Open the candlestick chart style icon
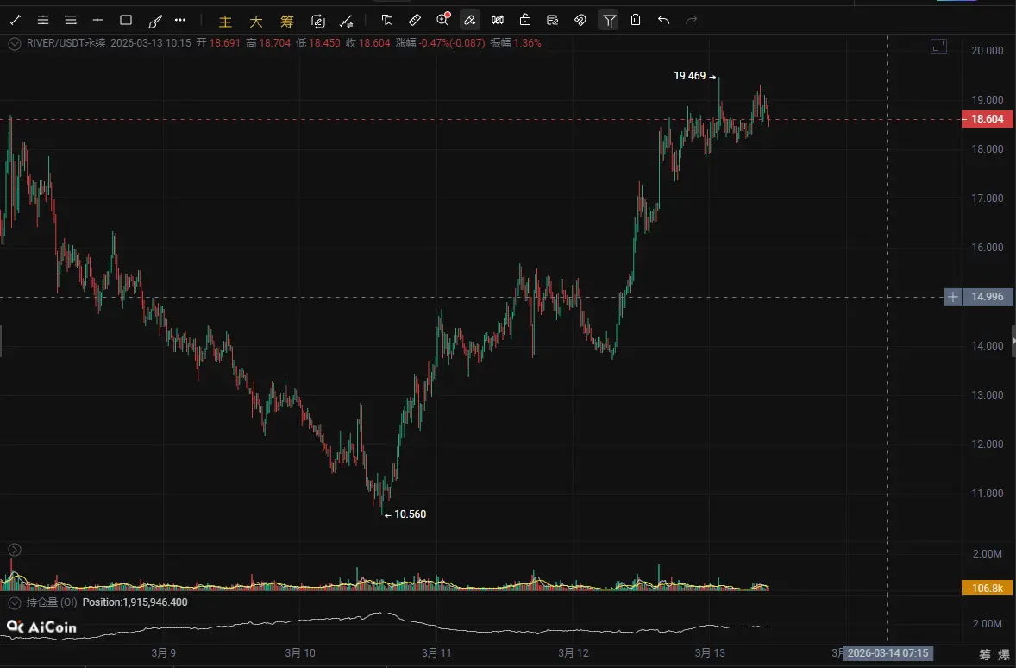 (498, 21)
